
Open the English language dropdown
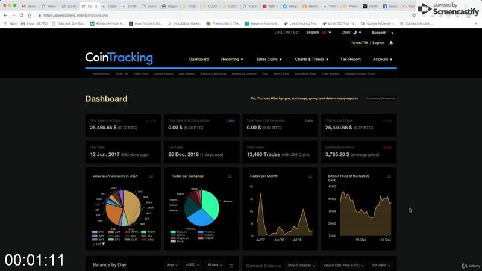(319, 33)
